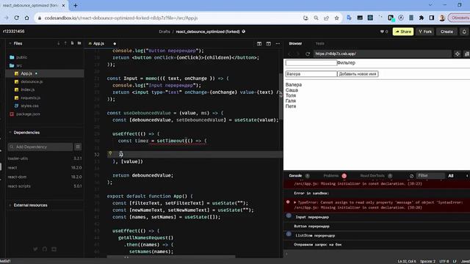Click the preview layout toggle icon
The image size is (470, 264).
[x=268, y=43]
